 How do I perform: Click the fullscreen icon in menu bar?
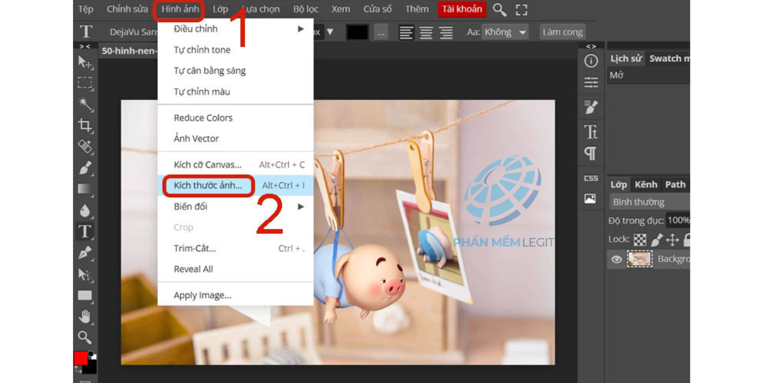point(522,9)
